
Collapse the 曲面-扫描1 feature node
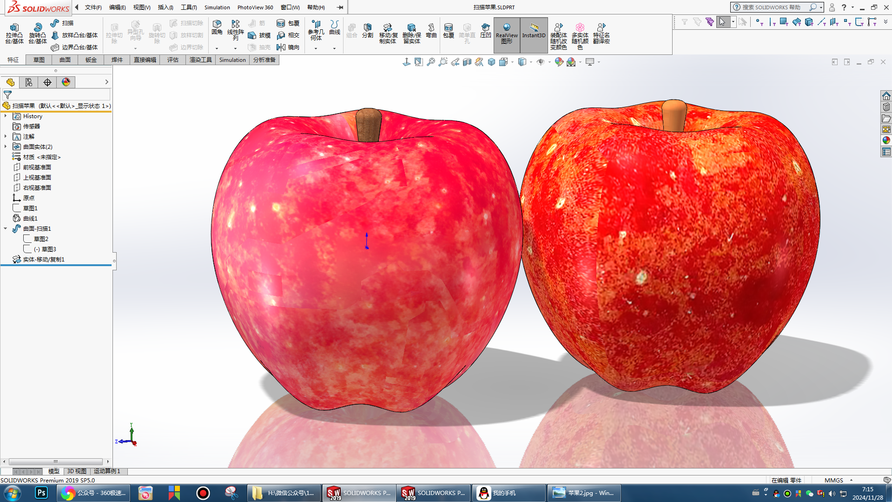point(6,229)
